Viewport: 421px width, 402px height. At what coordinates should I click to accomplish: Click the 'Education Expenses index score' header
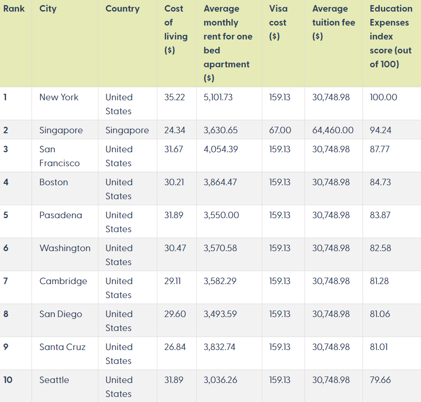[391, 36]
